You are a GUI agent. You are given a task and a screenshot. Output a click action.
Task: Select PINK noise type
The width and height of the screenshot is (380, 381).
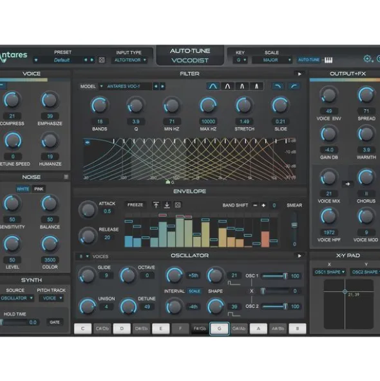point(39,189)
